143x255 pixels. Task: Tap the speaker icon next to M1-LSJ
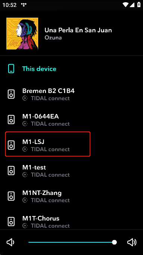tap(11, 145)
